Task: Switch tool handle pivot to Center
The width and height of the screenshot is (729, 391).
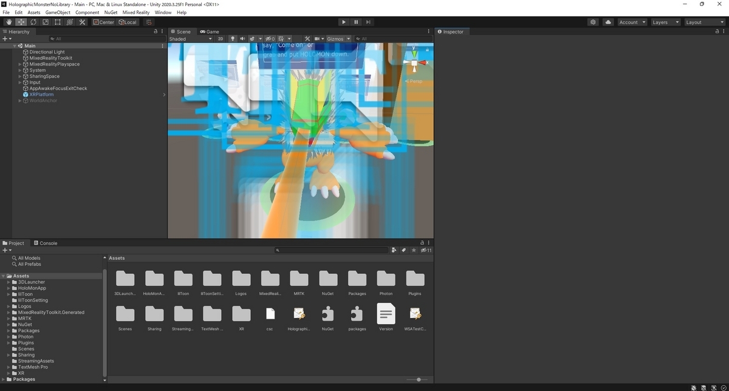Action: [103, 22]
